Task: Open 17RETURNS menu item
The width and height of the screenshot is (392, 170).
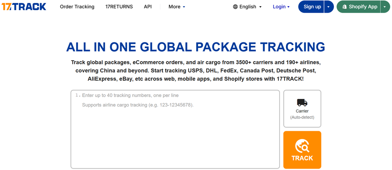Action: click(119, 7)
